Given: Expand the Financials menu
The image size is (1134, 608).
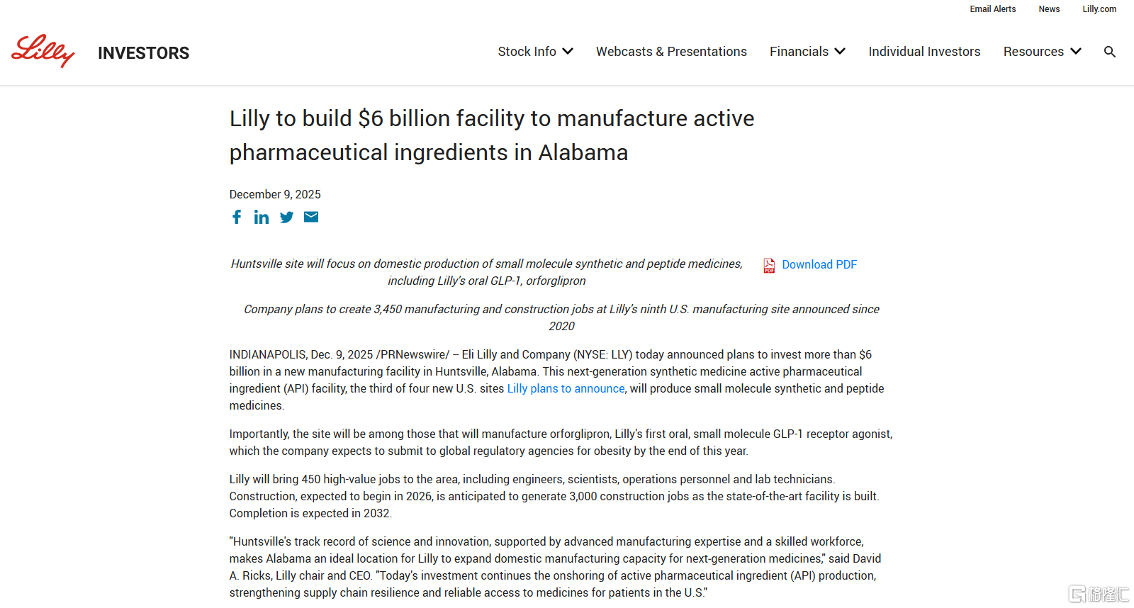Looking at the screenshot, I should 807,52.
